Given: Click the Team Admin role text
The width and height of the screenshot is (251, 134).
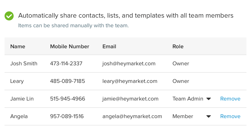Looking at the screenshot, I should pyautogui.click(x=188, y=99).
